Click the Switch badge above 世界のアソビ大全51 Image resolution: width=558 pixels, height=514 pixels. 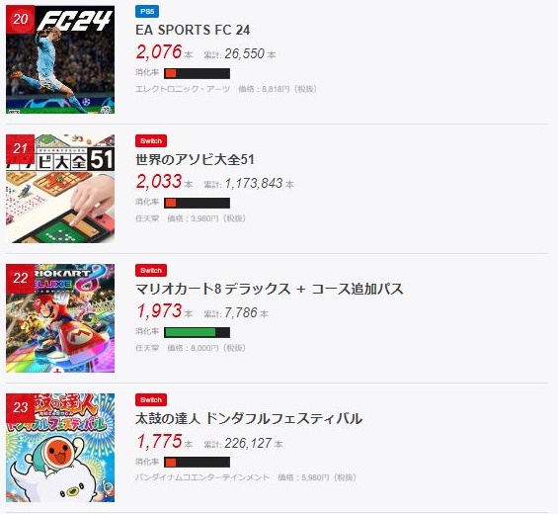[151, 140]
